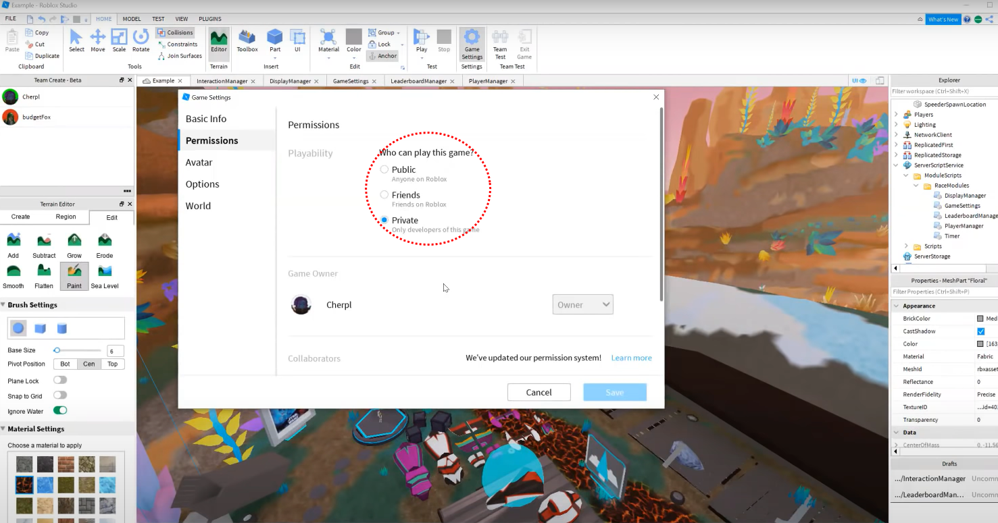Select Friends playability option
The height and width of the screenshot is (523, 998).
384,195
